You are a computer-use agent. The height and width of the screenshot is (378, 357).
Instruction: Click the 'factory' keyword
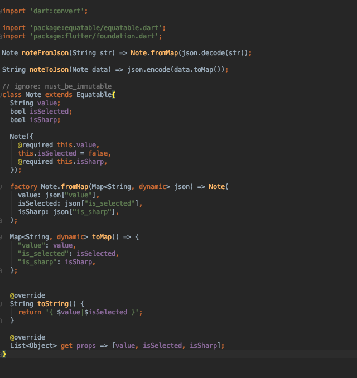click(23, 187)
